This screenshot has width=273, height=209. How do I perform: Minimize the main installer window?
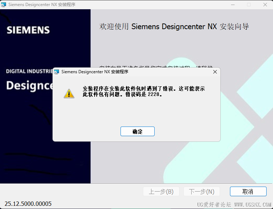click(233, 5)
